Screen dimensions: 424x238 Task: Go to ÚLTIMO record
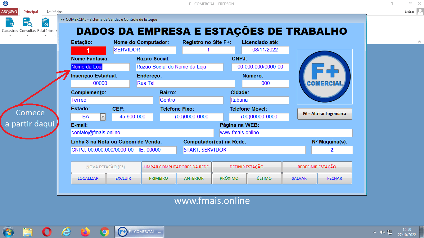coord(264,178)
